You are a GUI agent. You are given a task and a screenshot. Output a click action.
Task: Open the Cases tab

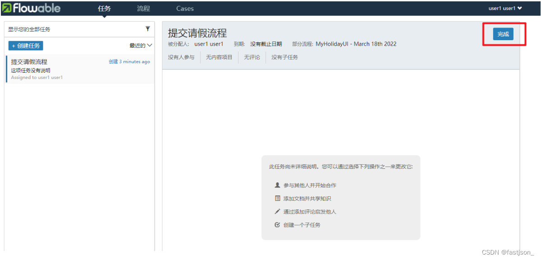(x=185, y=8)
